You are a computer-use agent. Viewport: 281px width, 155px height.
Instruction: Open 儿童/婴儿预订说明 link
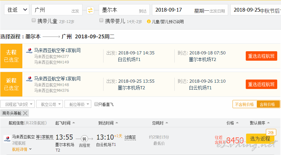pyautogui.click(x=167, y=22)
